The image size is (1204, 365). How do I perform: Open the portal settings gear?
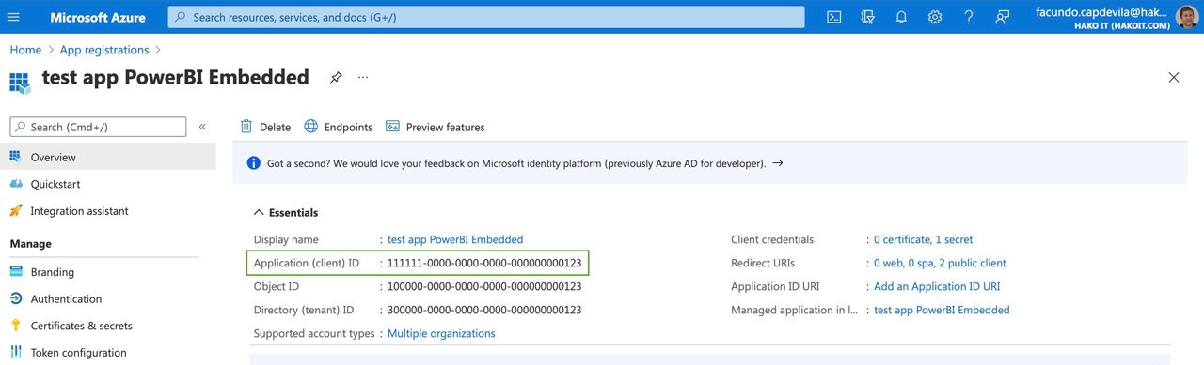(x=935, y=17)
